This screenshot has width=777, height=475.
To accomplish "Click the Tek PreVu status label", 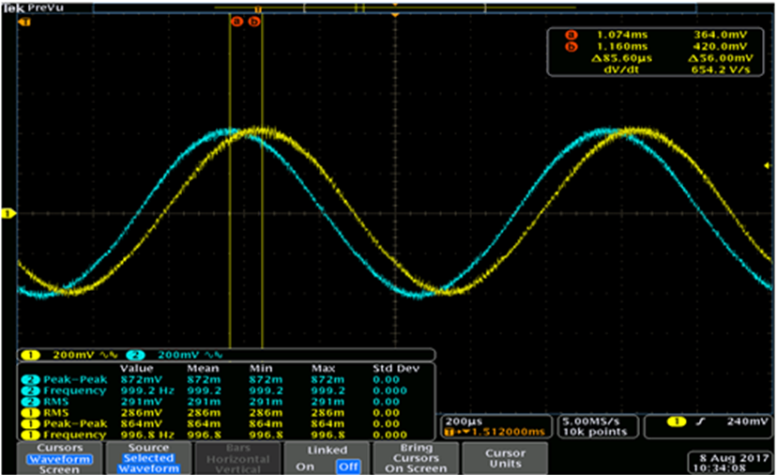I will coord(34,8).
